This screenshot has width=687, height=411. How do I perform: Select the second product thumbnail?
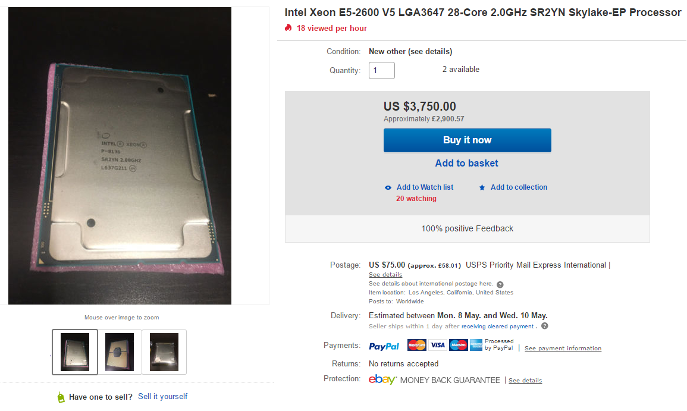point(120,352)
